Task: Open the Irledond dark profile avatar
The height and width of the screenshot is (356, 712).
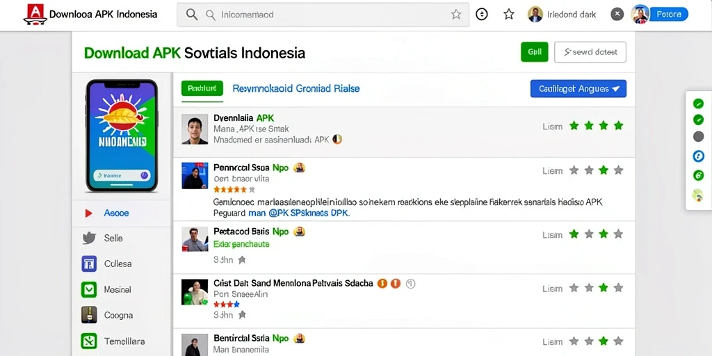Action: (535, 15)
